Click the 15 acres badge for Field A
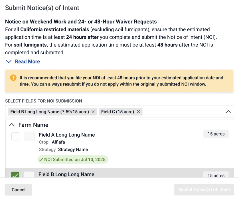This screenshot has width=239, height=199. [x=216, y=134]
